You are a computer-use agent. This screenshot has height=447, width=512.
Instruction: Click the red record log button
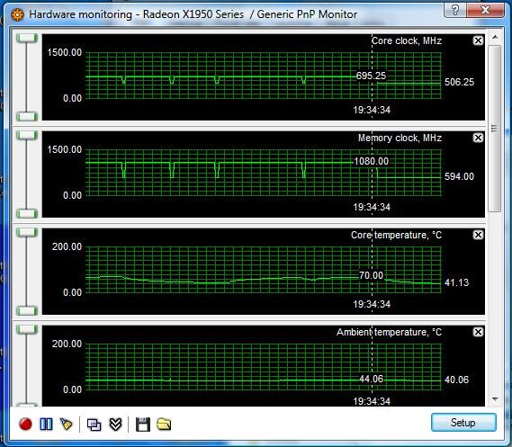tap(25, 425)
